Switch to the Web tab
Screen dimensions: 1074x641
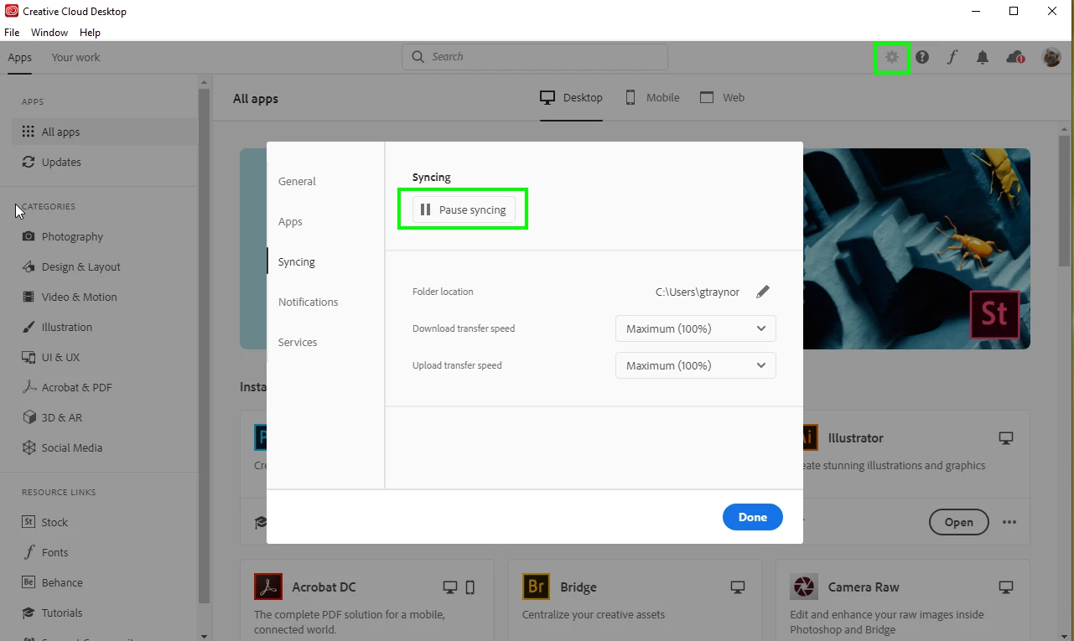pos(722,98)
